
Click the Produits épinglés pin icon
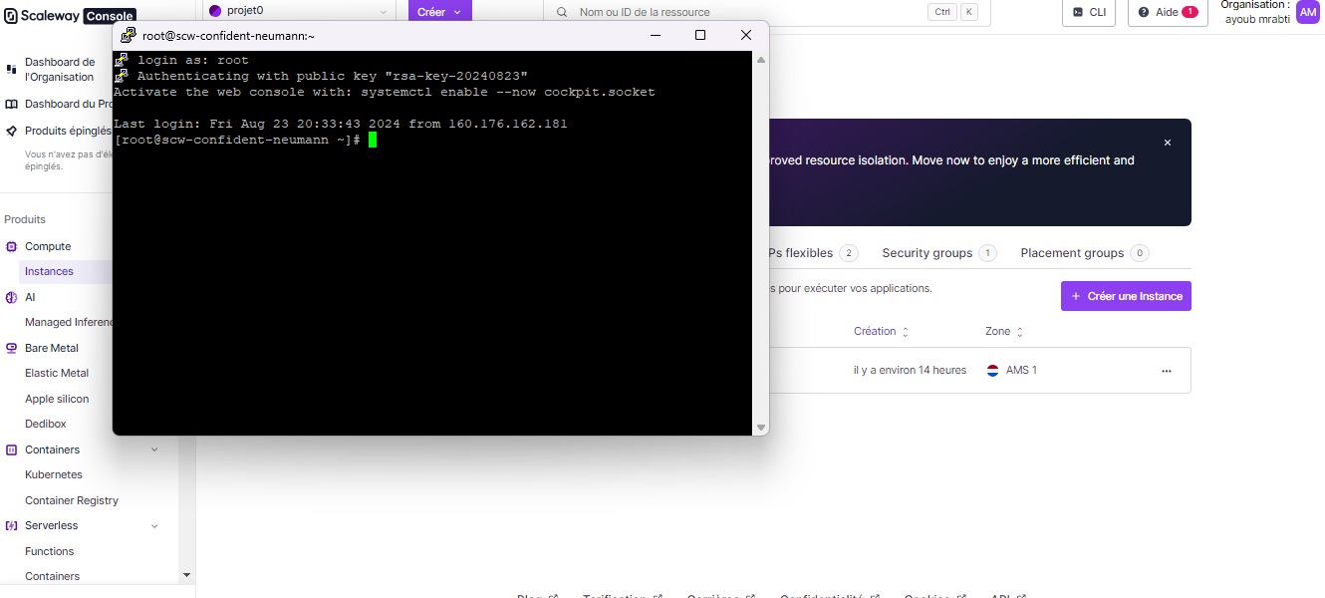(12, 131)
